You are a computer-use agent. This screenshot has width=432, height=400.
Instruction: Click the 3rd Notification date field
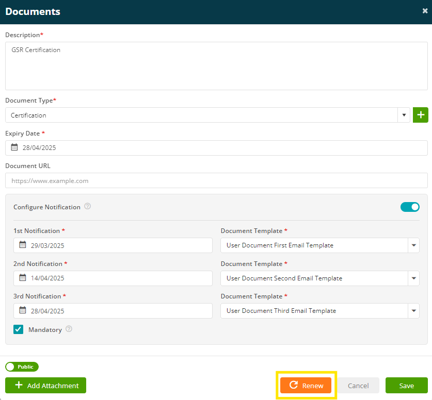pos(113,311)
